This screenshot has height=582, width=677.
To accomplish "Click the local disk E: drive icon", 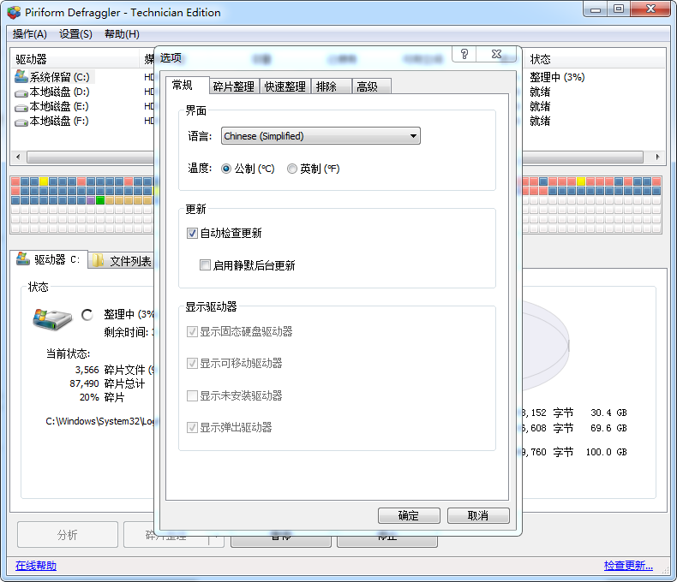I will 21,107.
